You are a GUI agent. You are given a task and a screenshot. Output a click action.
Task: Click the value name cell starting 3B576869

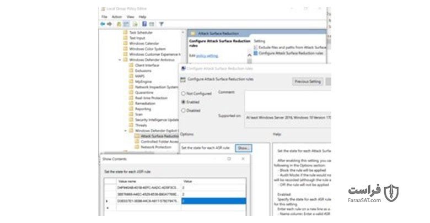(x=149, y=194)
